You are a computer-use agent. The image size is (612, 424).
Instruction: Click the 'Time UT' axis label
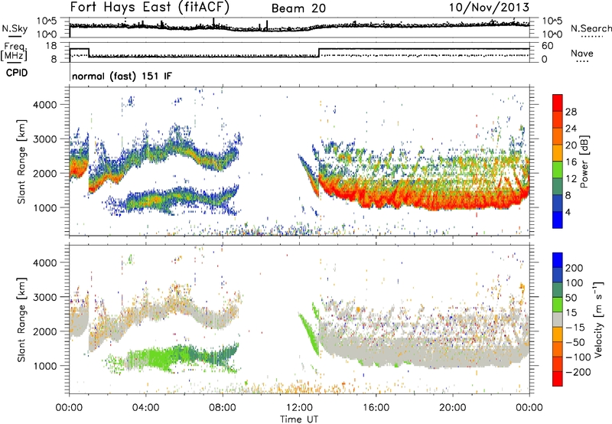click(x=299, y=419)
